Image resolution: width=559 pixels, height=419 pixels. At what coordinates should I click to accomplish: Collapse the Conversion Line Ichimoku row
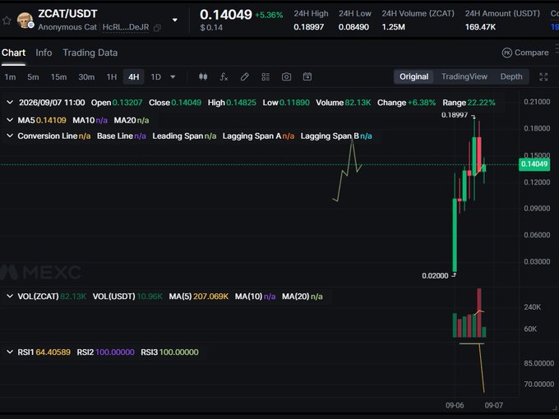(x=10, y=136)
